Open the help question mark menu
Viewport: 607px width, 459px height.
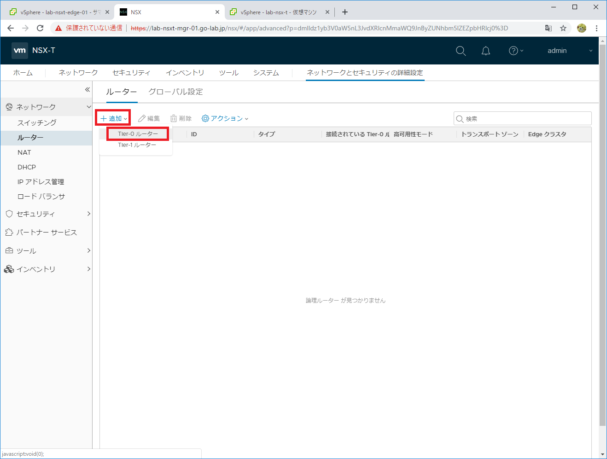coord(516,51)
